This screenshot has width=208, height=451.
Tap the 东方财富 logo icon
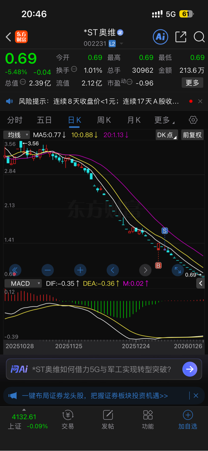point(21,37)
